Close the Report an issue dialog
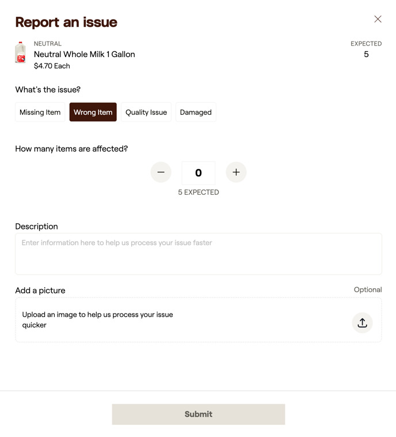The image size is (396, 437). (378, 19)
